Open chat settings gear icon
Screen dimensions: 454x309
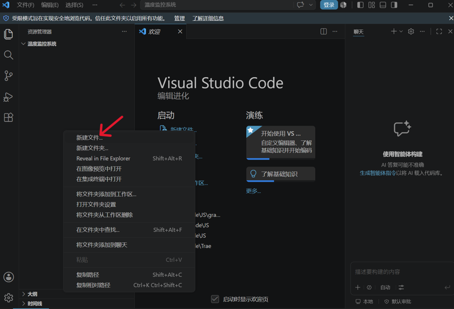pos(411,31)
